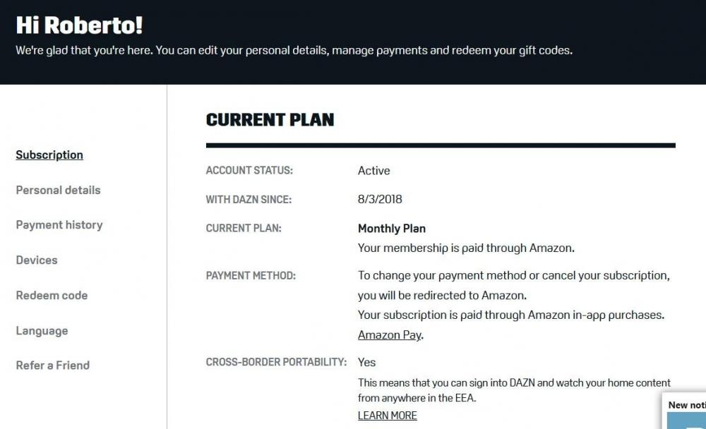Open the Subscription section in sidebar
The image size is (706, 429).
point(49,155)
